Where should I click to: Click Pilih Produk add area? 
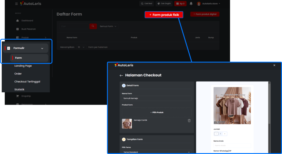point(157,113)
